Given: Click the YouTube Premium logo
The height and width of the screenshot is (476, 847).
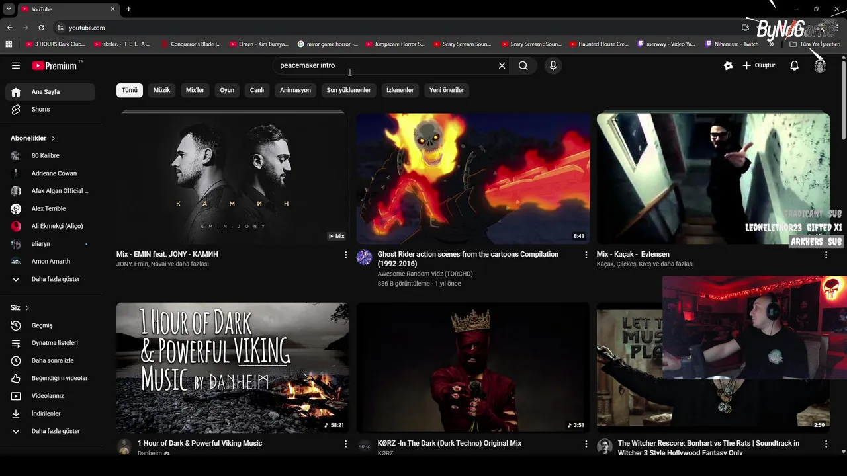Looking at the screenshot, I should tap(56, 65).
